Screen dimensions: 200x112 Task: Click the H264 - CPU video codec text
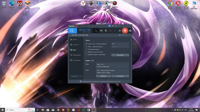click(100, 64)
